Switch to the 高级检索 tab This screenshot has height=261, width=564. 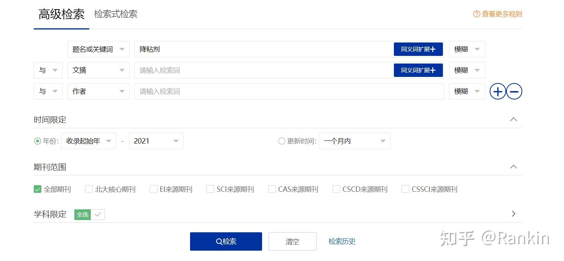[x=61, y=15]
